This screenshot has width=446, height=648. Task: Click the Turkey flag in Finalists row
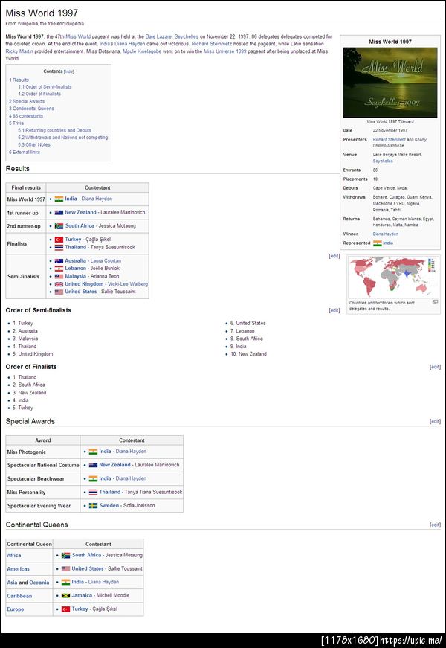(59, 240)
